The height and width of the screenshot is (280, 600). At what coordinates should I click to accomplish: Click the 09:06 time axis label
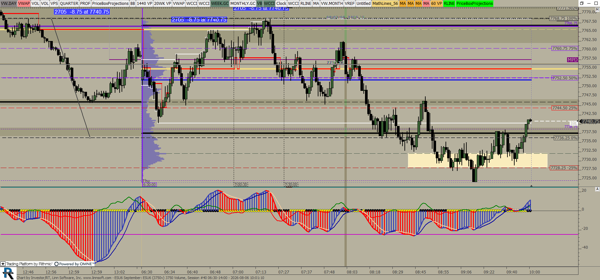point(466,272)
